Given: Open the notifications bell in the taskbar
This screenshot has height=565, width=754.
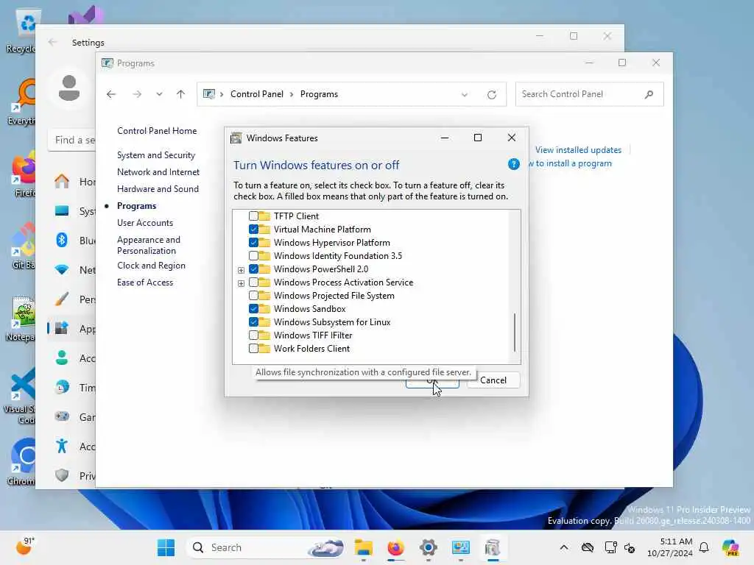Looking at the screenshot, I should 704,547.
